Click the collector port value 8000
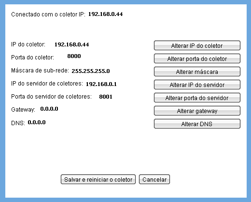 [74, 56]
